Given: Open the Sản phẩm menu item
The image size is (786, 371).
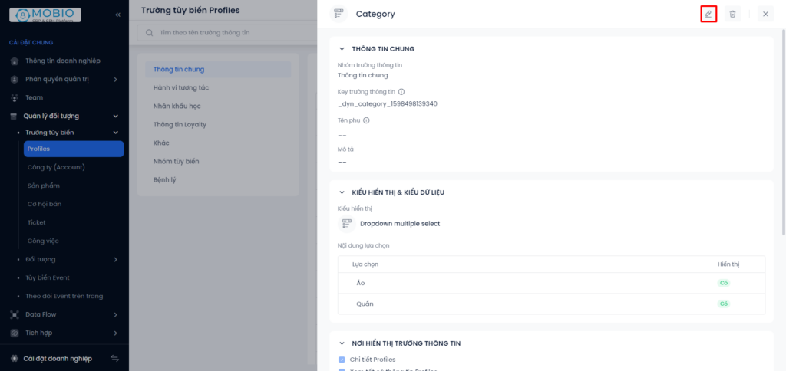Looking at the screenshot, I should click(44, 185).
